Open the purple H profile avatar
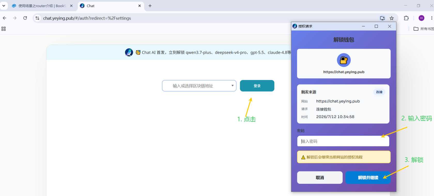The width and height of the screenshot is (434, 196). tap(421, 18)
